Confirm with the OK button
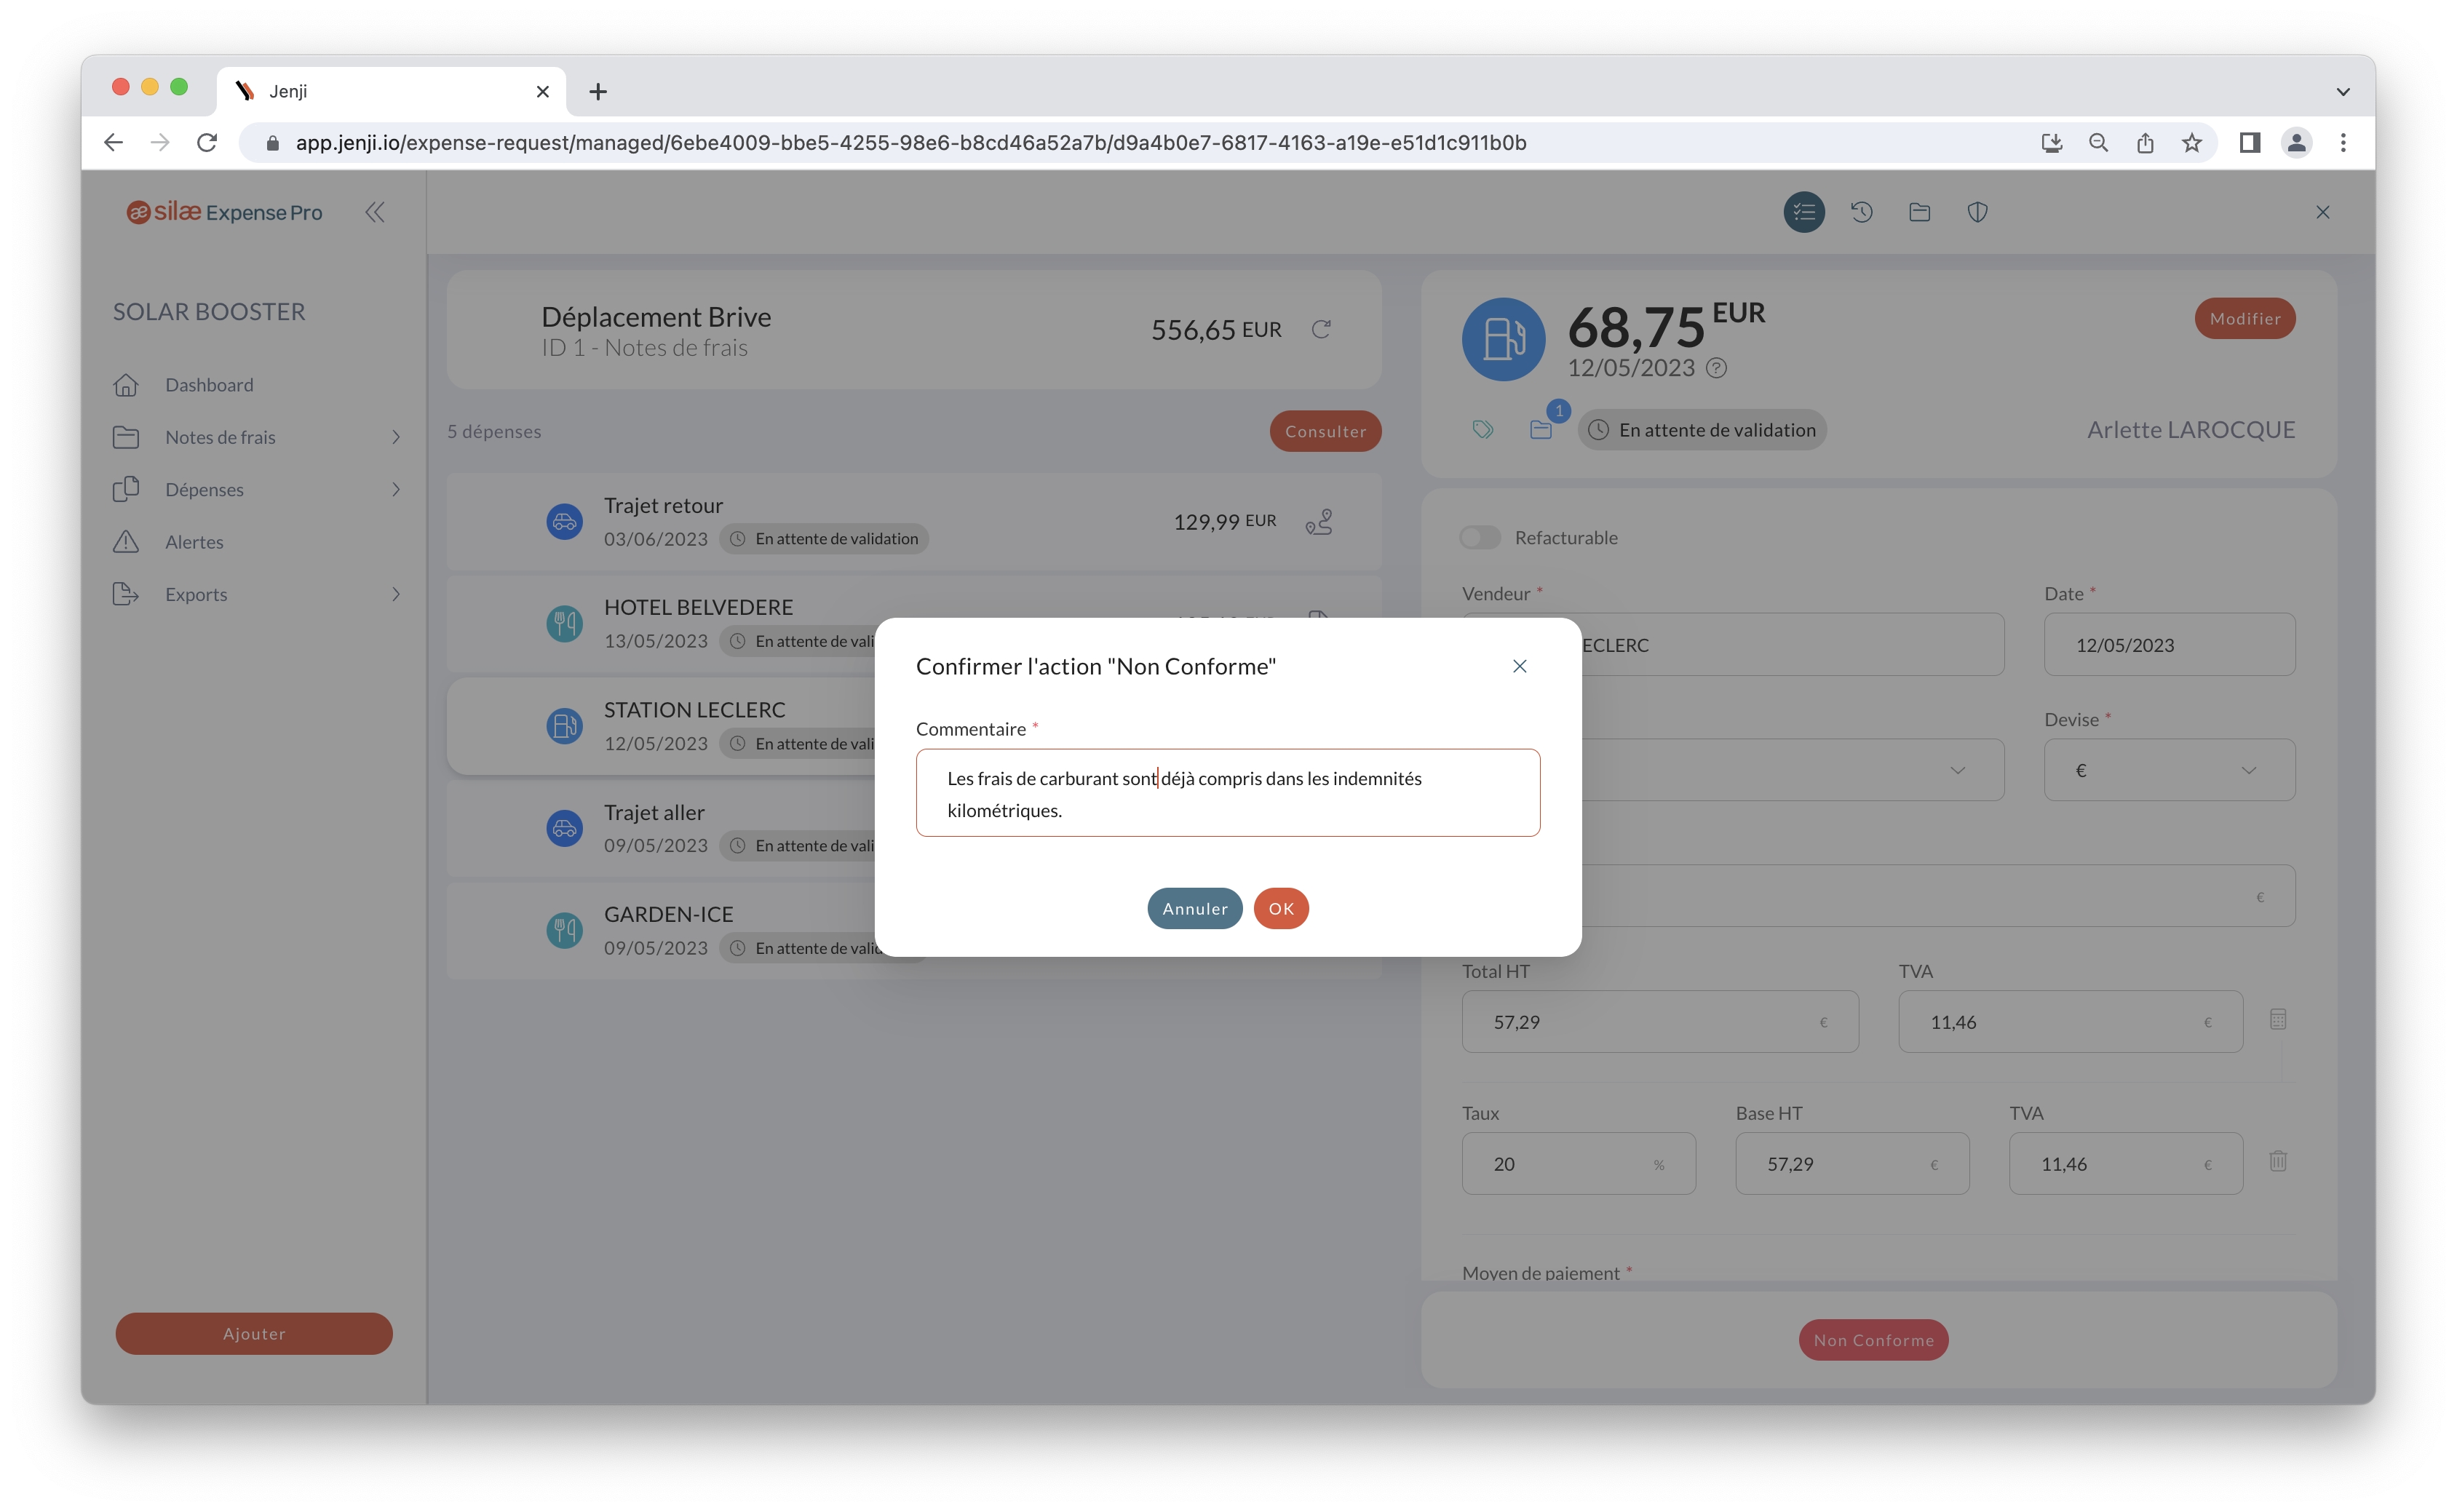Screen dimensions: 2457x1512 pyautogui.click(x=1281, y=908)
